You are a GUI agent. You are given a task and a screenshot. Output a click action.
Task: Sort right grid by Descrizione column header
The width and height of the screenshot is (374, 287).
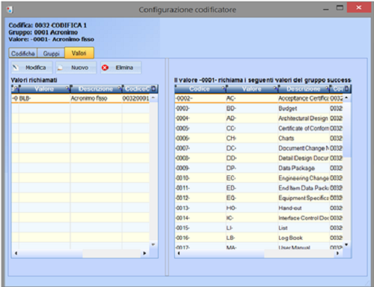pyautogui.click(x=304, y=89)
